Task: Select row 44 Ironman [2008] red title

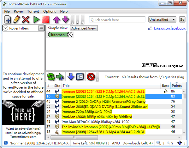Action: (114, 91)
